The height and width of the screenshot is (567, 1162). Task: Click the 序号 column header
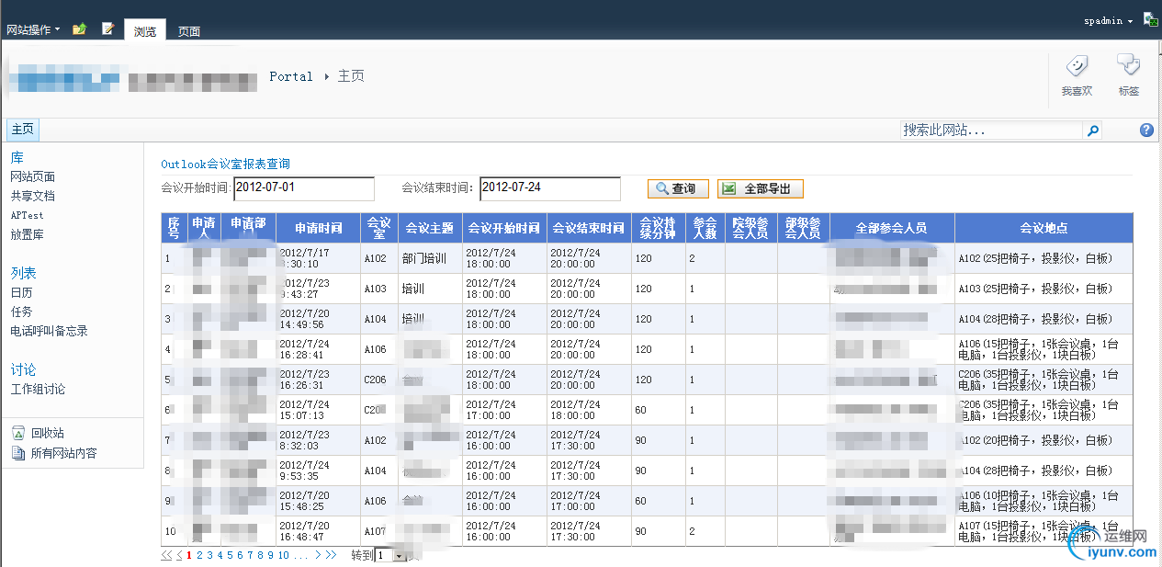click(174, 228)
